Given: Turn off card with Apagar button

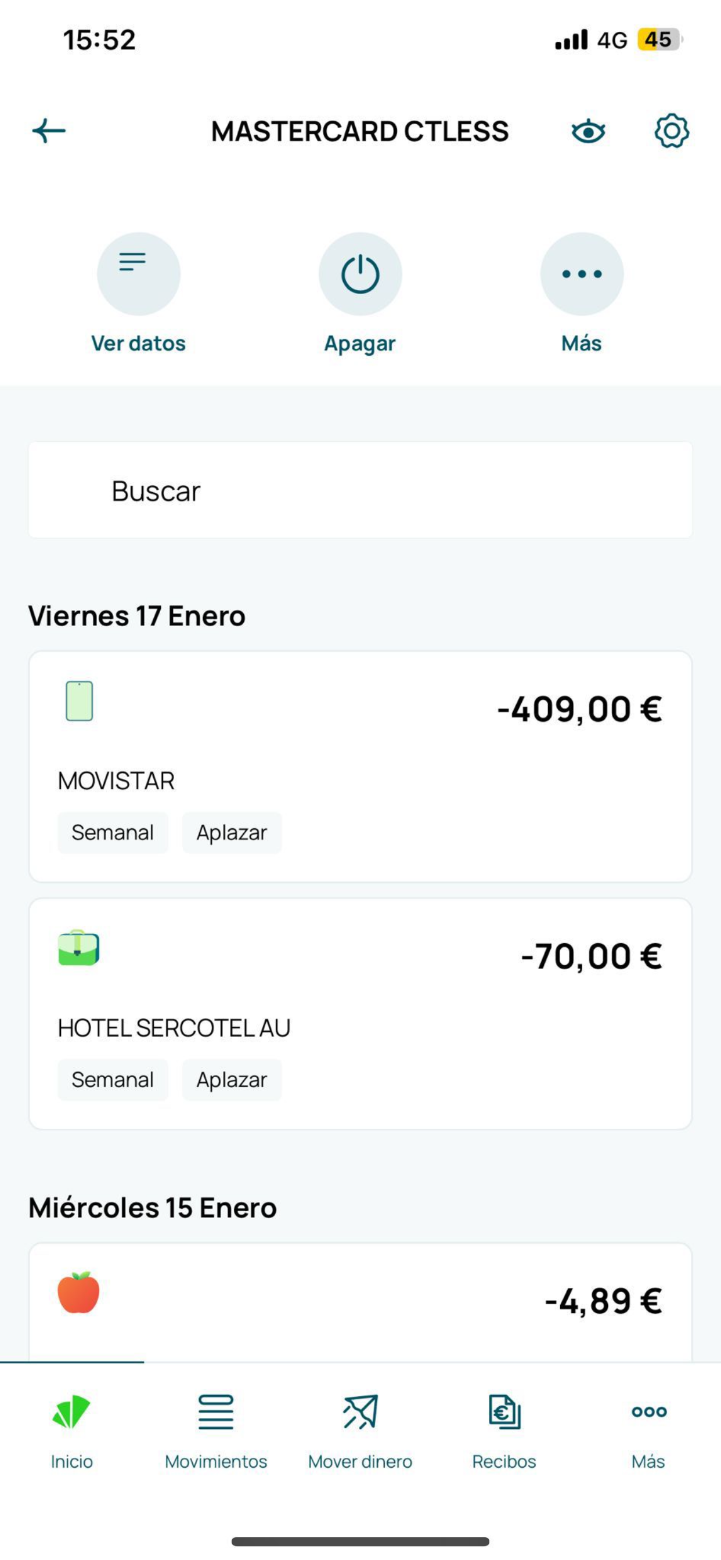Looking at the screenshot, I should [360, 274].
